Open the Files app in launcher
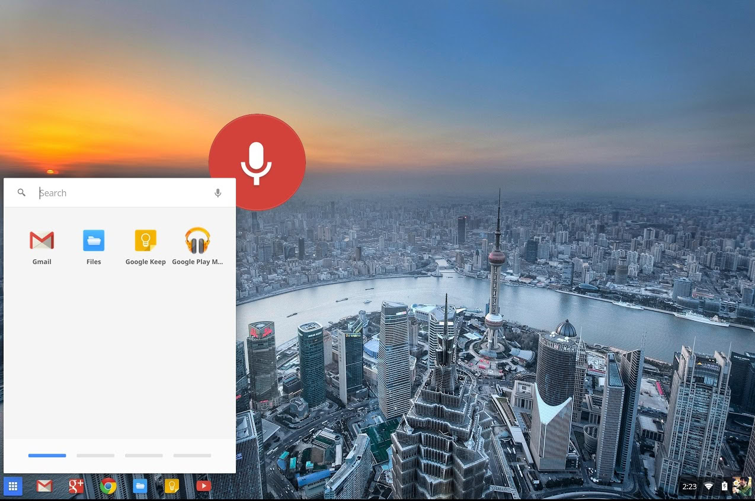The height and width of the screenshot is (501, 755). pos(94,246)
